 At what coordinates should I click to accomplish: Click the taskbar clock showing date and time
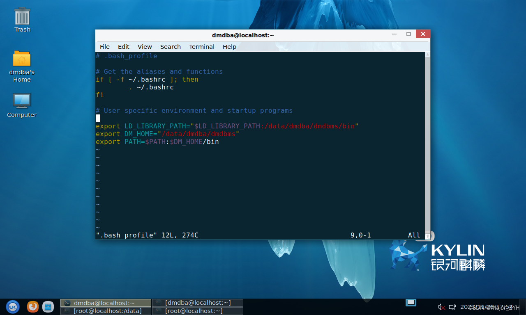tap(487, 307)
